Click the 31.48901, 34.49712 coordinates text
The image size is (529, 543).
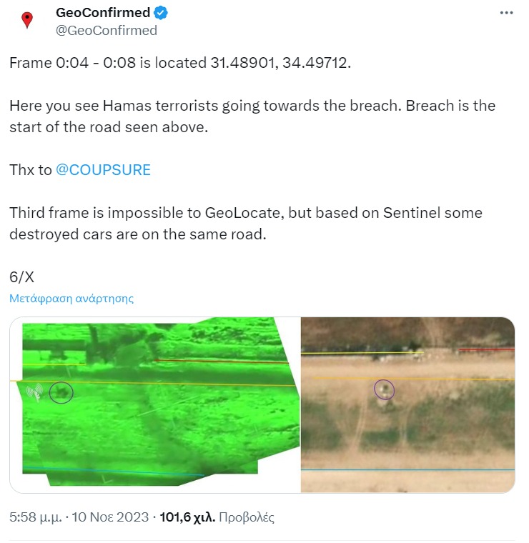point(280,63)
